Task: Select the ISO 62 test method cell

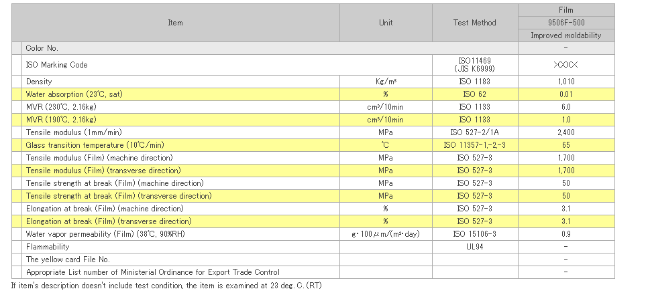Action: coord(474,94)
